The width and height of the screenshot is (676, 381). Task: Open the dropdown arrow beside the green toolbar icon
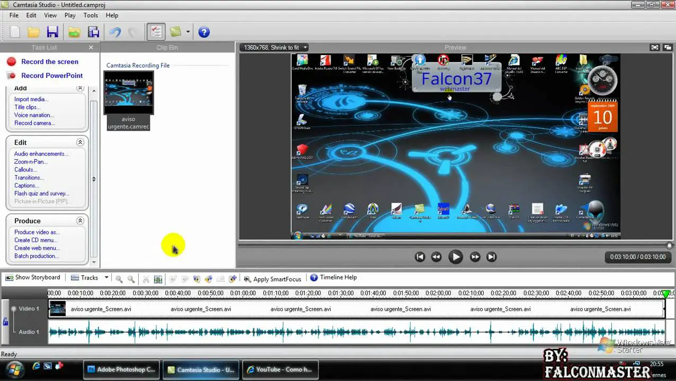188,32
